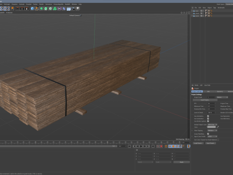Click Scale Project button
Screen dimensions: 233x175
pyautogui.click(x=205, y=100)
